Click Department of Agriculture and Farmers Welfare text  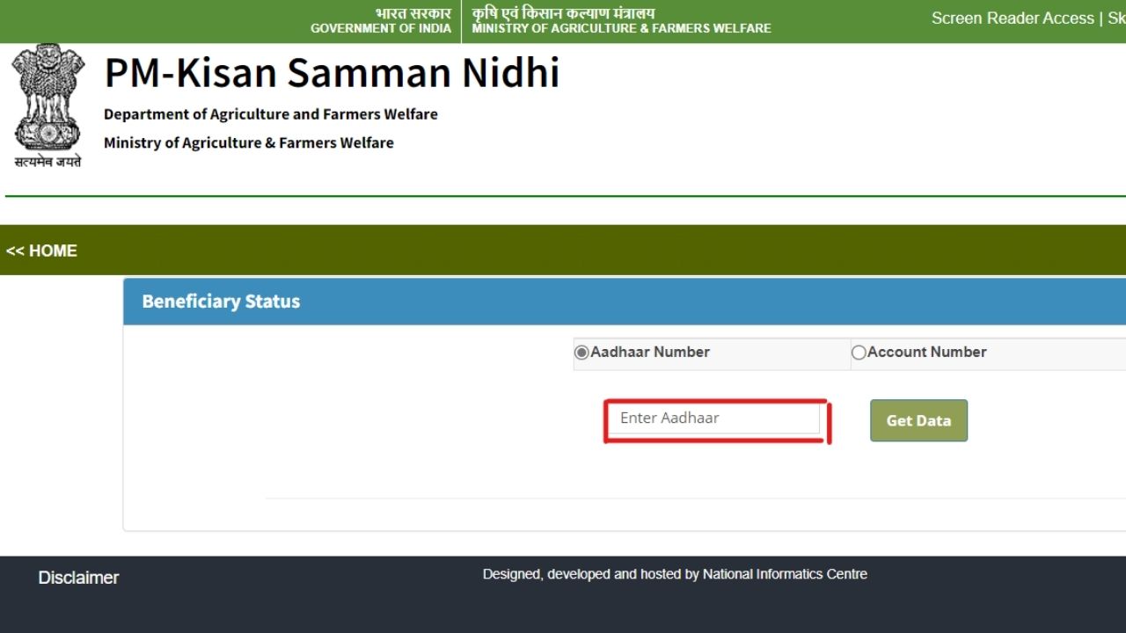[271, 114]
